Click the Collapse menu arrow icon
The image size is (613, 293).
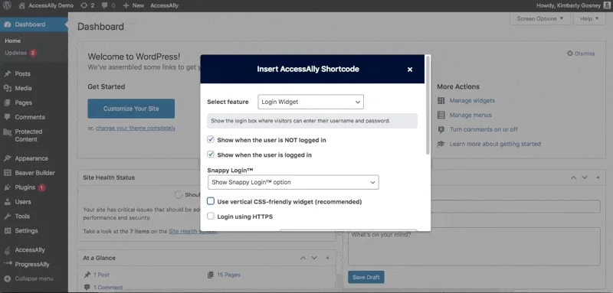tap(7, 278)
